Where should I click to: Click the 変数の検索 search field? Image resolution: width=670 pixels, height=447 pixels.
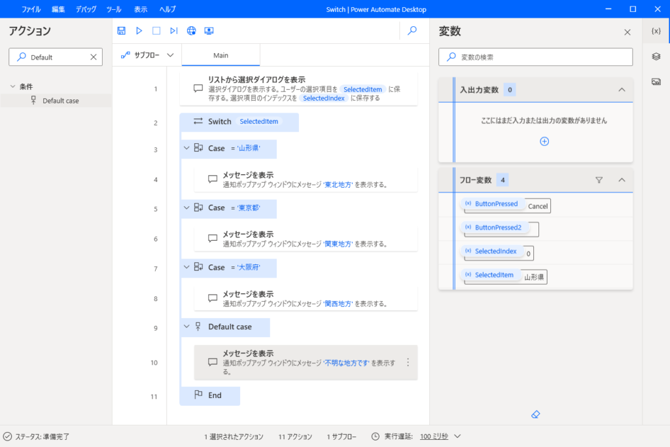click(x=535, y=57)
